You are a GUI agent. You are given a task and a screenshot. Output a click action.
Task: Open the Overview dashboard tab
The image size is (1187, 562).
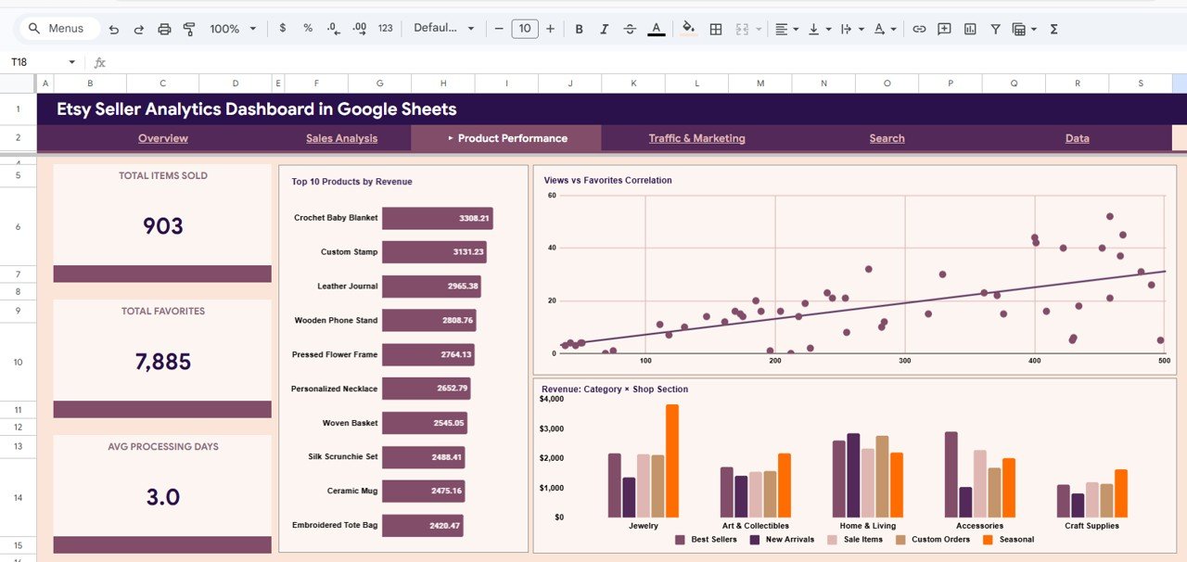[x=162, y=138]
